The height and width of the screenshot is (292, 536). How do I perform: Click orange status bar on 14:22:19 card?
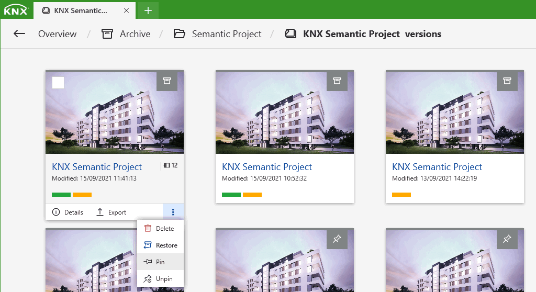coord(401,195)
